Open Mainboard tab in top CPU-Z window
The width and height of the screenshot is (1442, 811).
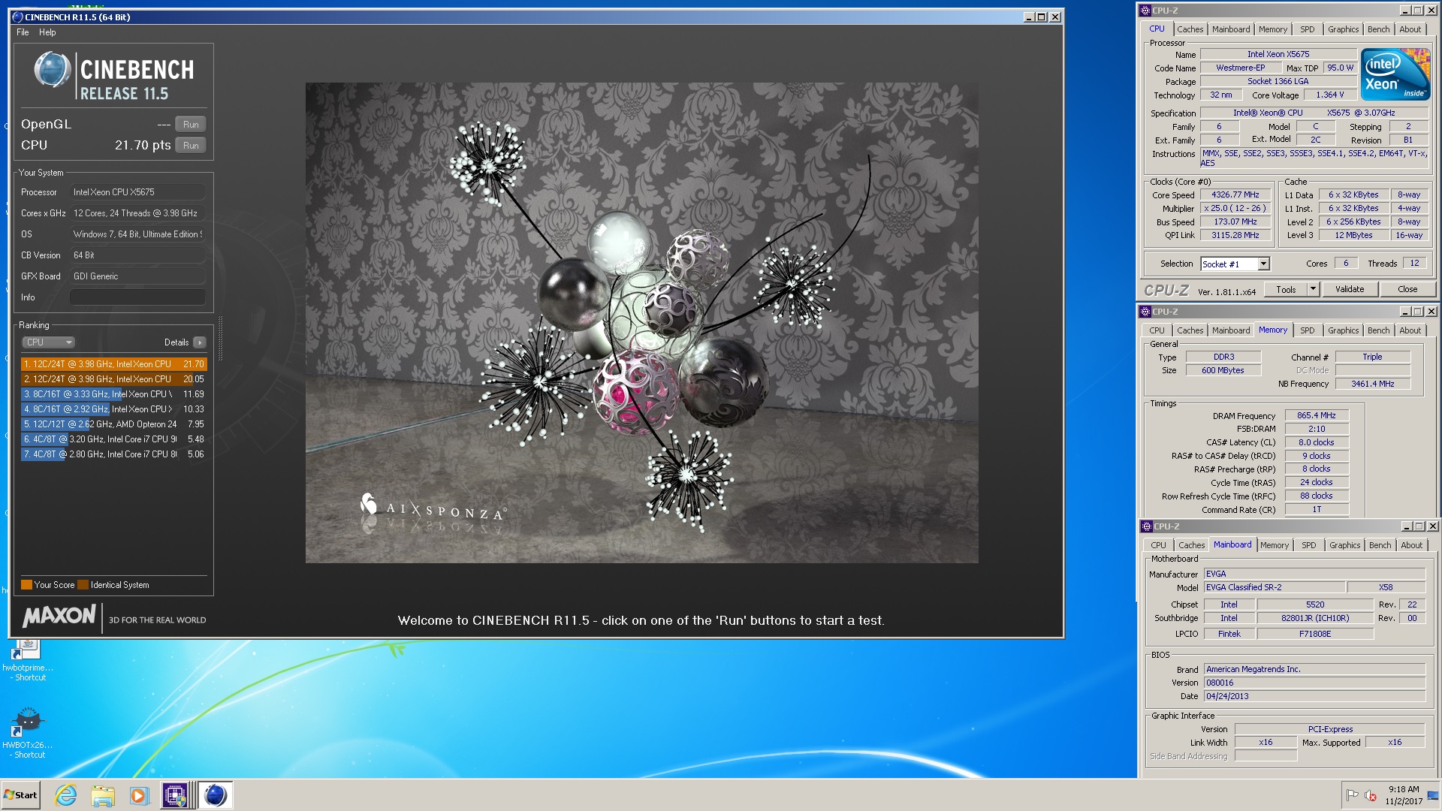[x=1231, y=29]
